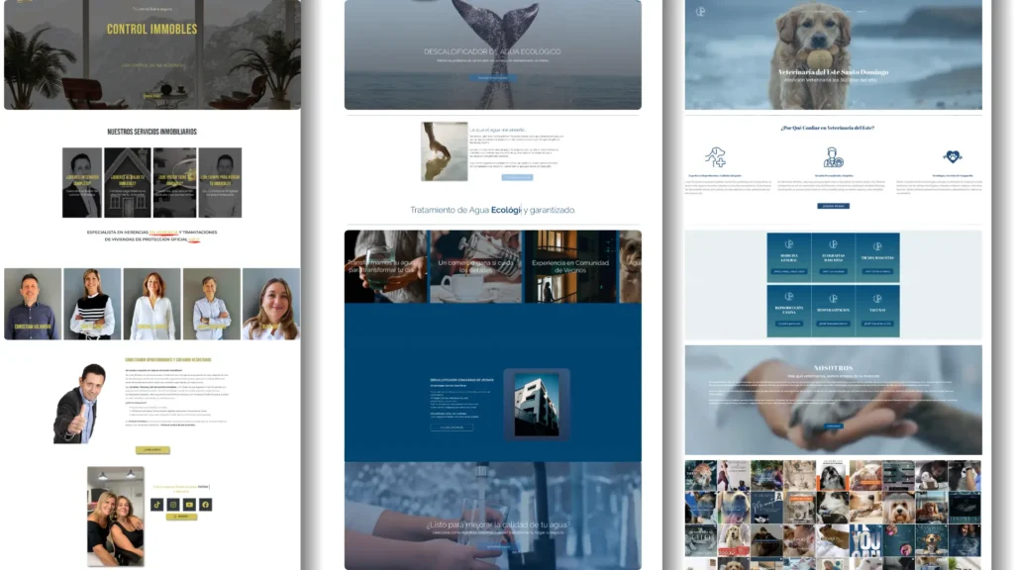Click the Control Immobles hero title
The image size is (1014, 570).
(152, 29)
